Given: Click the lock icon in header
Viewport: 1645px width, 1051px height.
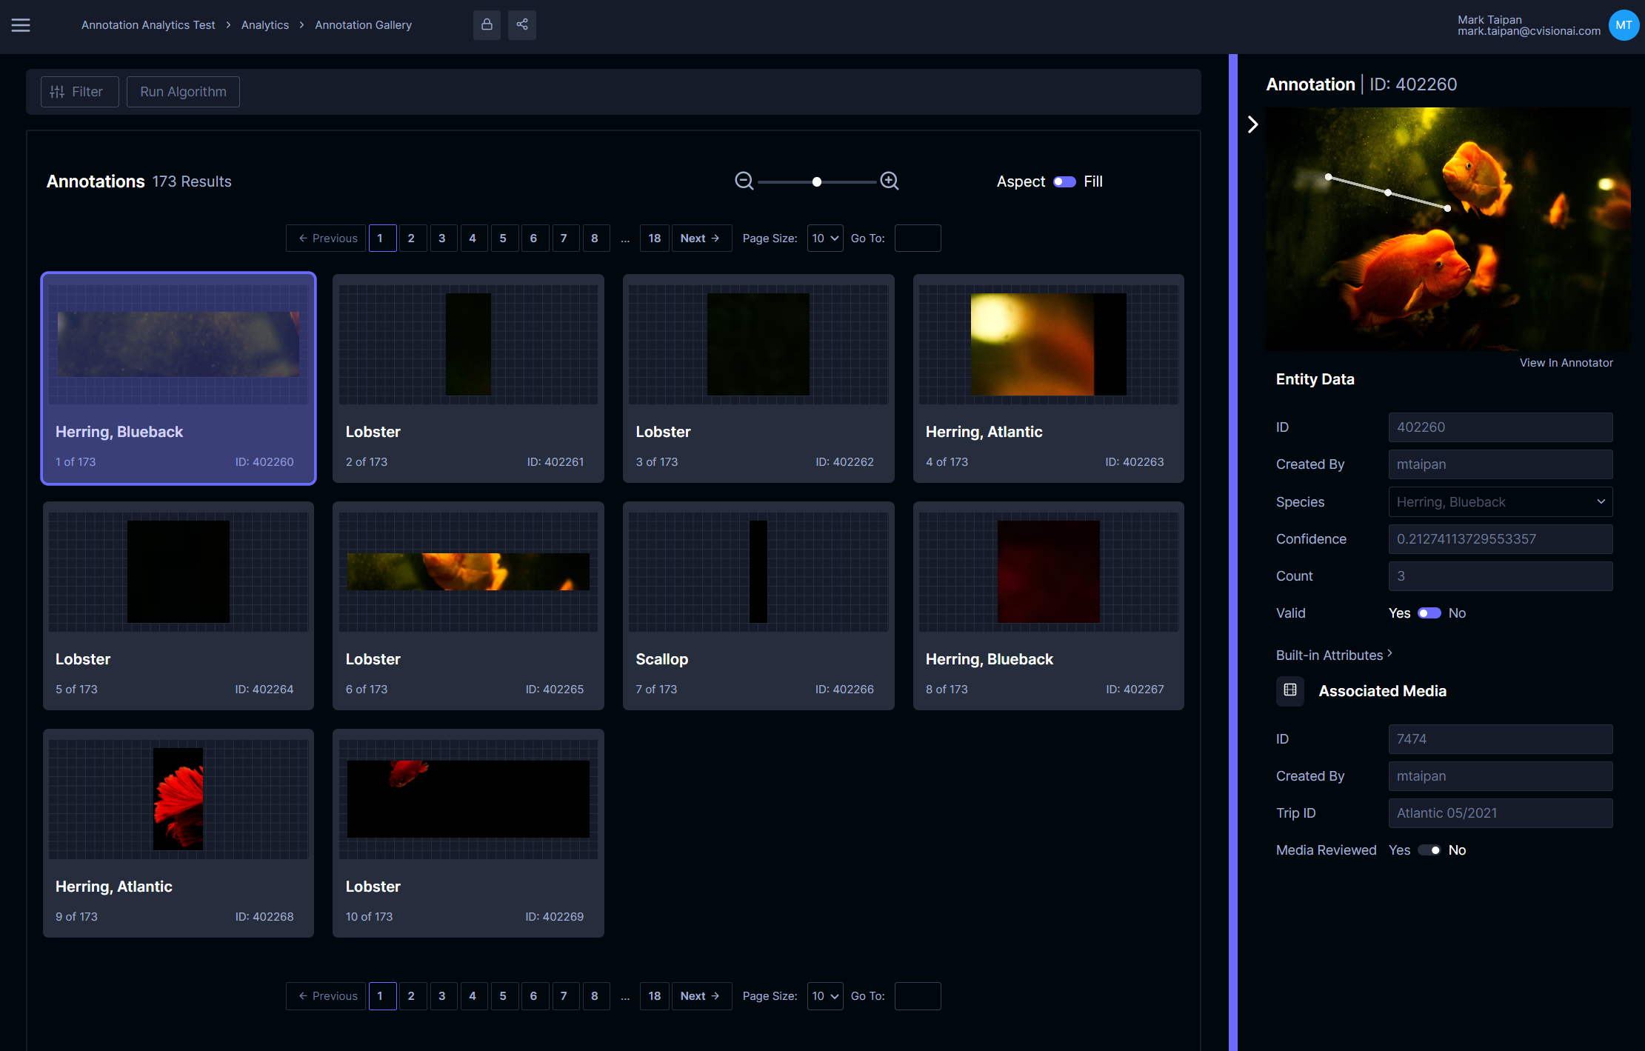Looking at the screenshot, I should click(x=487, y=24).
